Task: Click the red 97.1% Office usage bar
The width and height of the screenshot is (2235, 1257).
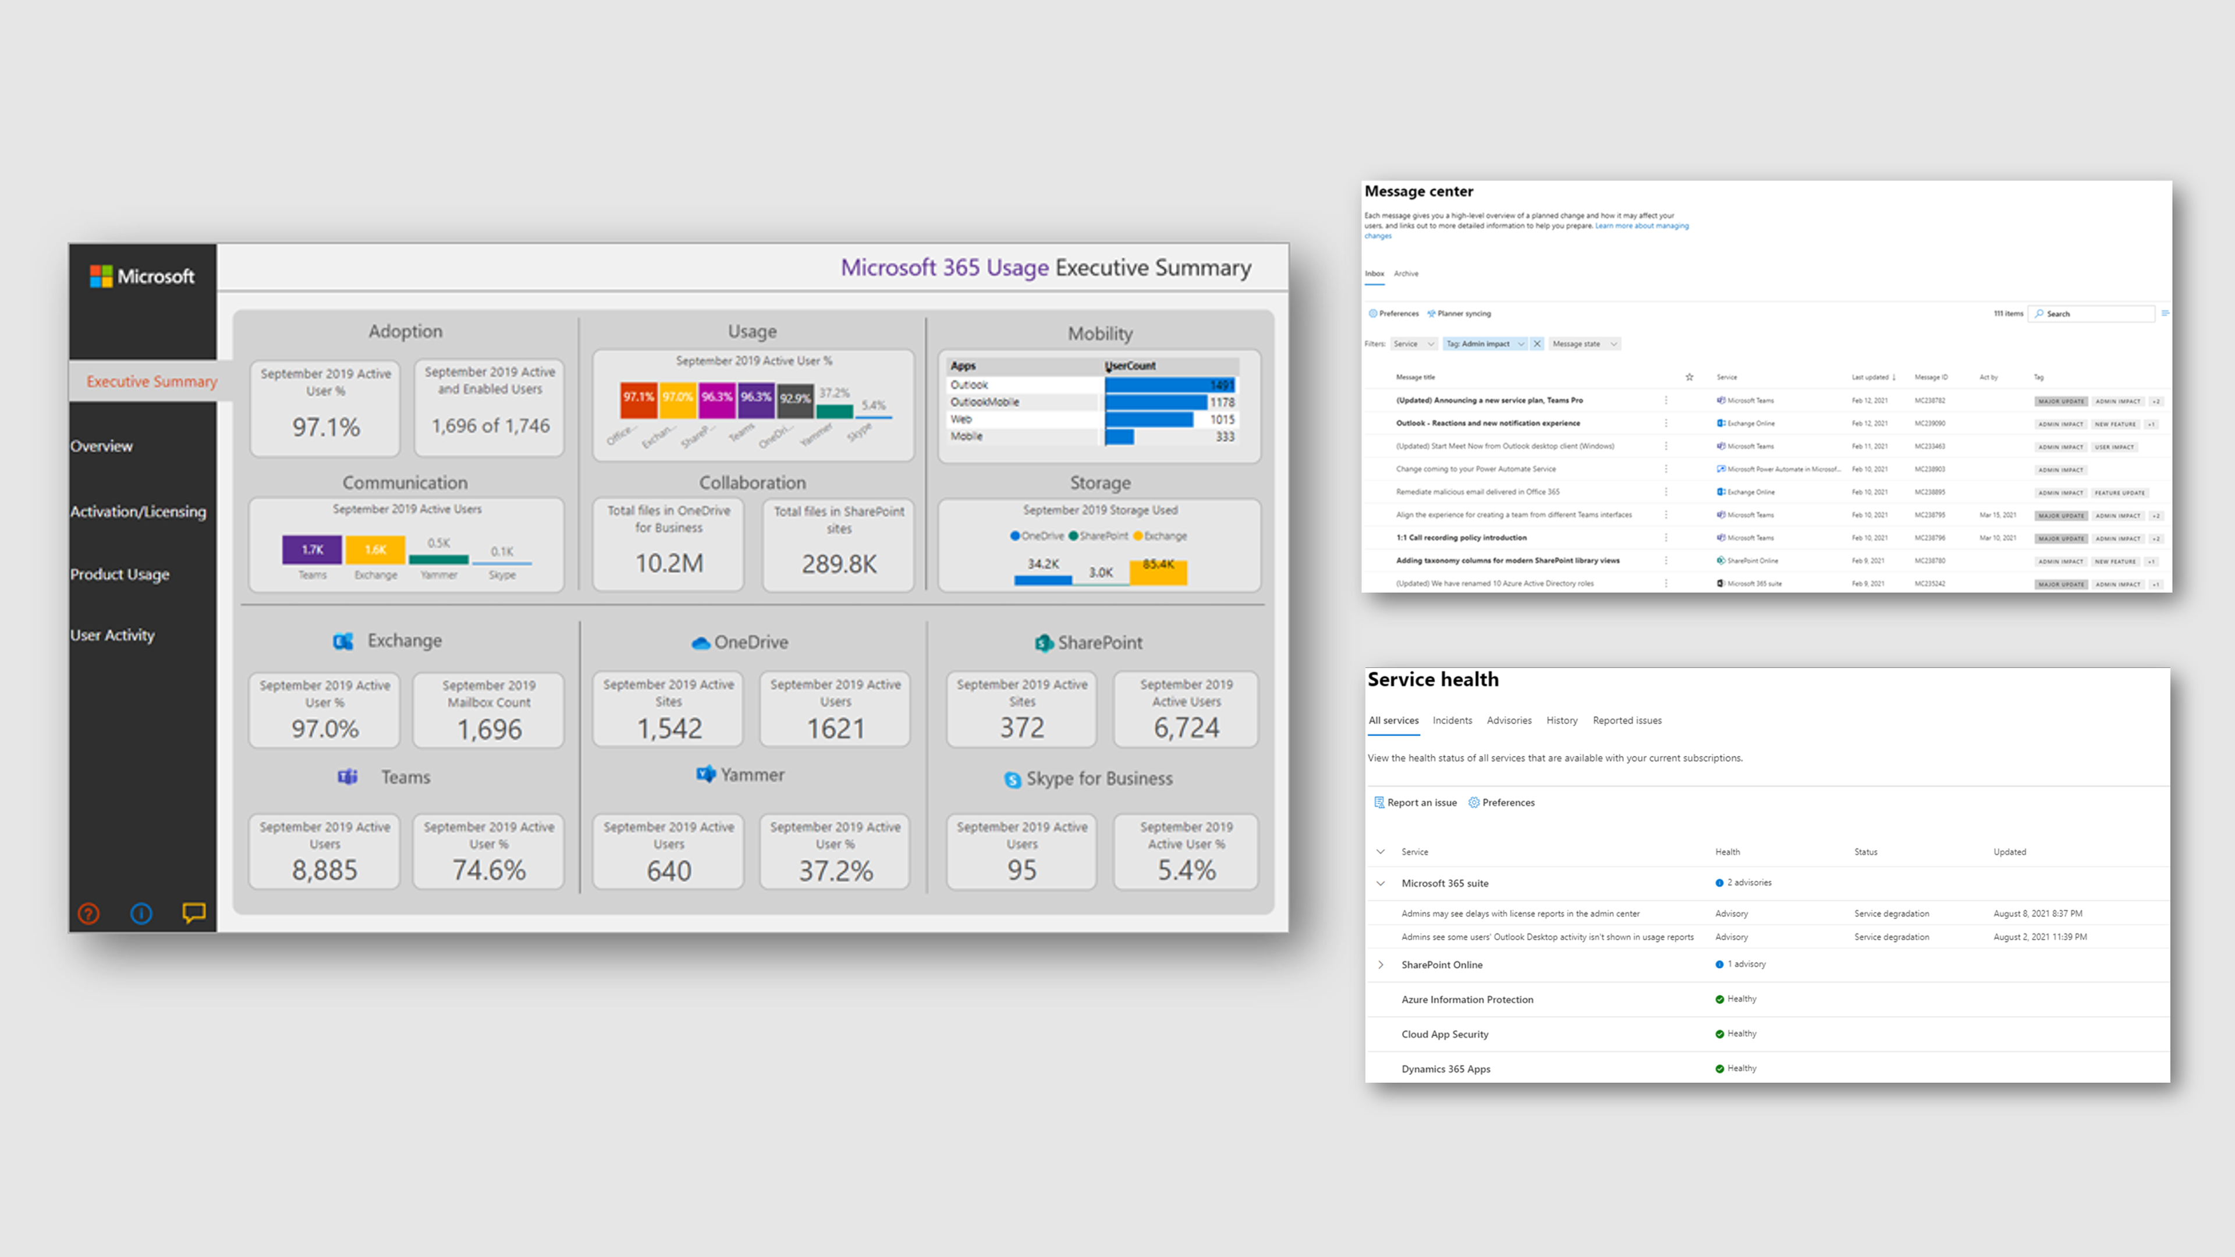Action: tap(638, 401)
